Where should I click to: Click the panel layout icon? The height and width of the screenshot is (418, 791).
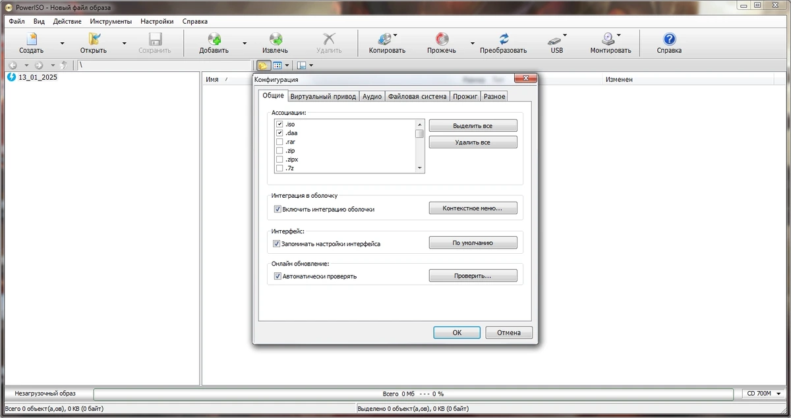[x=301, y=65]
